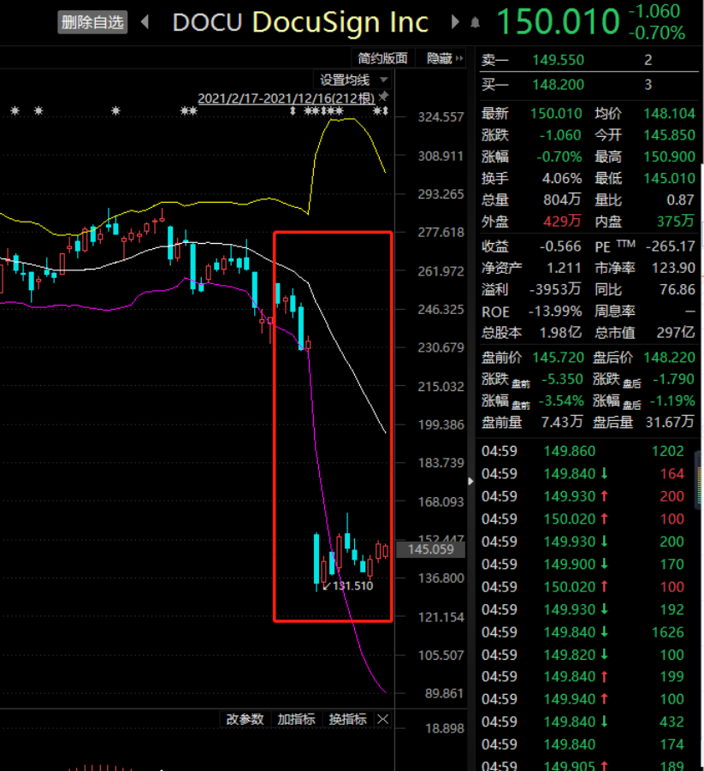The width and height of the screenshot is (704, 771).
Task: Click the latest price 150.010 in header
Action: click(558, 21)
